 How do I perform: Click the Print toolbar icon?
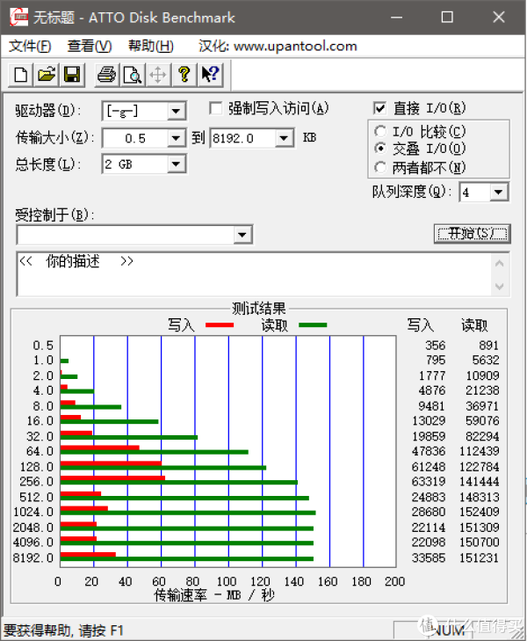(x=107, y=75)
